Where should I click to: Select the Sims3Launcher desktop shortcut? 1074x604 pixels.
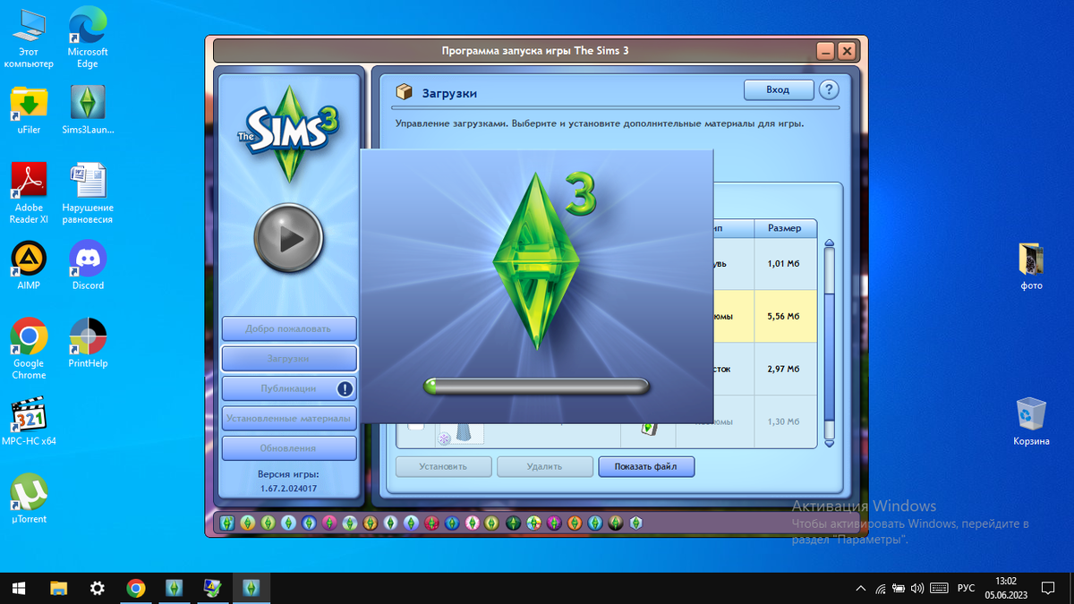coord(88,110)
